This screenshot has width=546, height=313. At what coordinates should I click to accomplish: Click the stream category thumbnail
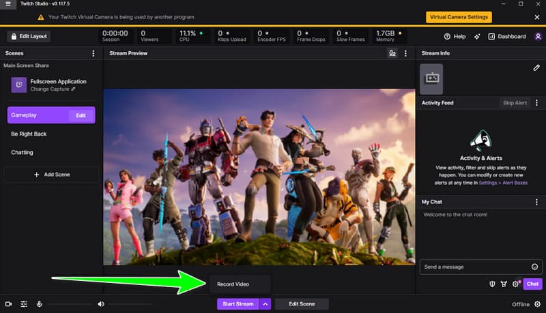431,79
